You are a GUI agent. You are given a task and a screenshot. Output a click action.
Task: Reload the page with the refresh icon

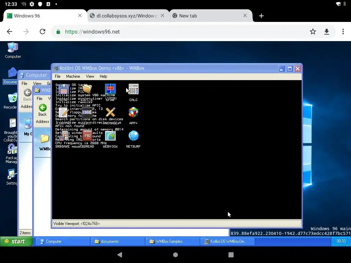point(43,32)
